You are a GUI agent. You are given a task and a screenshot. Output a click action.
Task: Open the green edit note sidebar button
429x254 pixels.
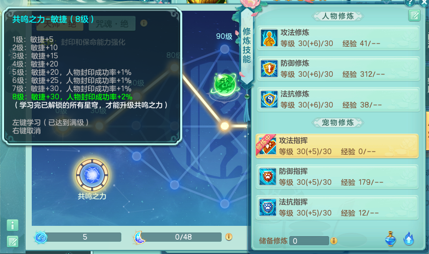pos(13,241)
